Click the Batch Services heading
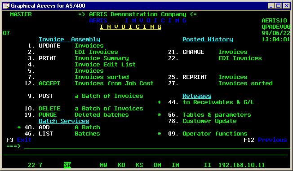 (64, 121)
